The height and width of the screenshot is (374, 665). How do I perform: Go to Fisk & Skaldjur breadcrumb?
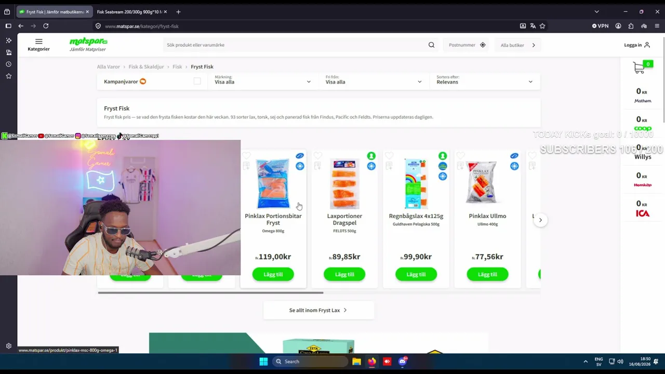point(146,66)
